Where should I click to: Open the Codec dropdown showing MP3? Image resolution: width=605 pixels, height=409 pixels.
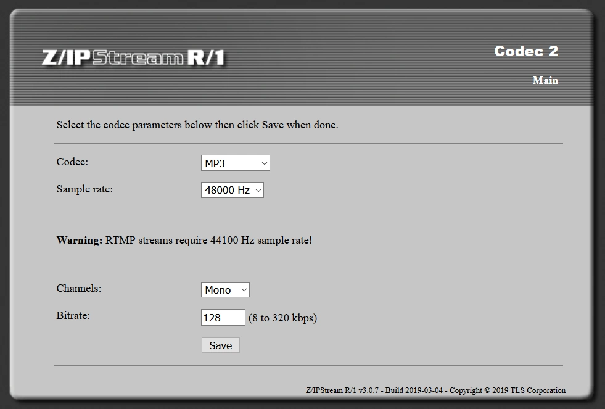click(x=236, y=163)
